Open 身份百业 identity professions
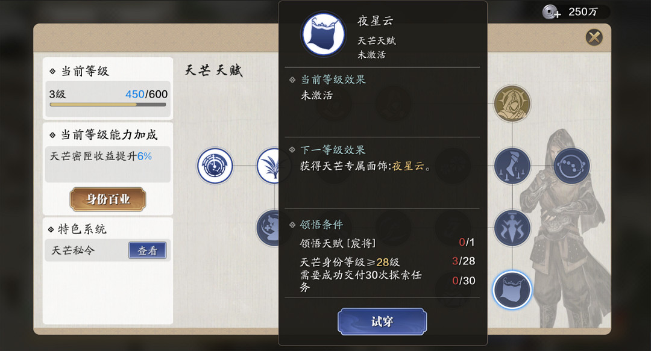Viewport: 651px width, 351px height. click(108, 199)
